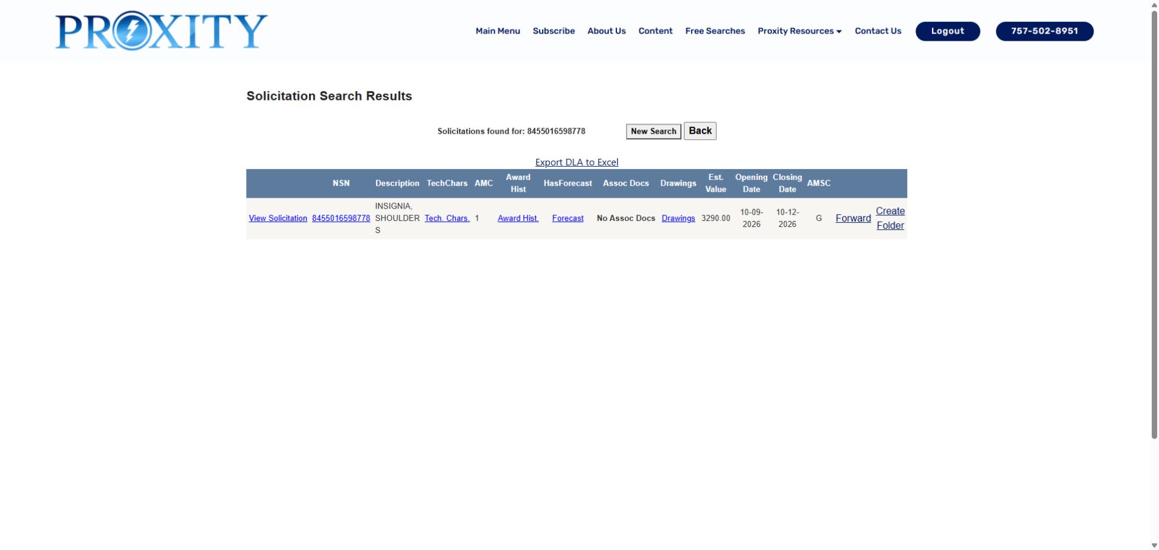Select the No Assoc Docs cell
1159x550 pixels.
click(x=626, y=218)
